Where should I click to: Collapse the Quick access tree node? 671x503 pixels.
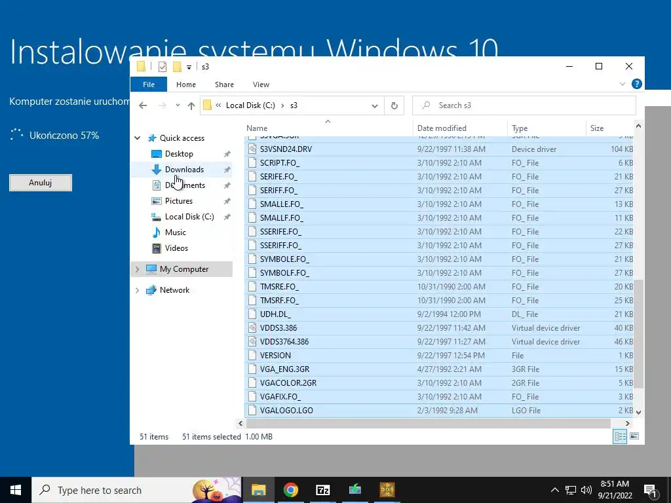(x=138, y=138)
